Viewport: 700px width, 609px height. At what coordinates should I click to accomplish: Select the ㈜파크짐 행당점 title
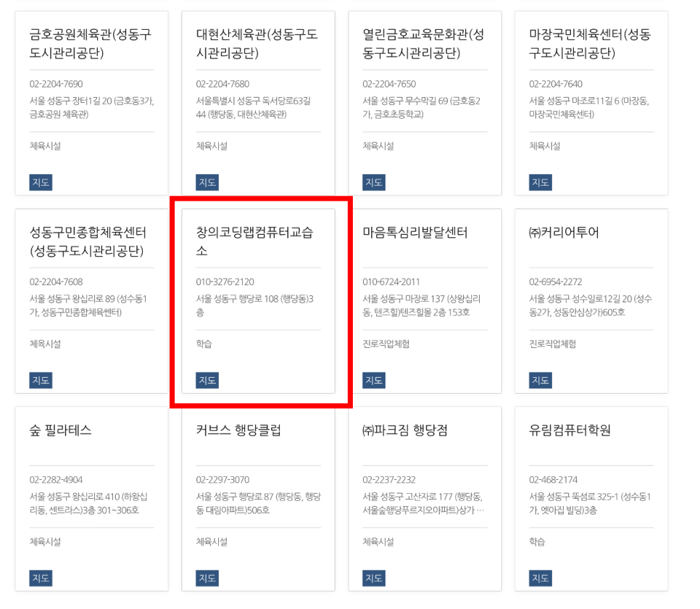(405, 430)
